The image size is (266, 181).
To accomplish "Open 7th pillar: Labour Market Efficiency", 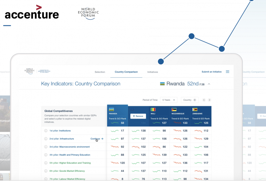I will point(67,179).
